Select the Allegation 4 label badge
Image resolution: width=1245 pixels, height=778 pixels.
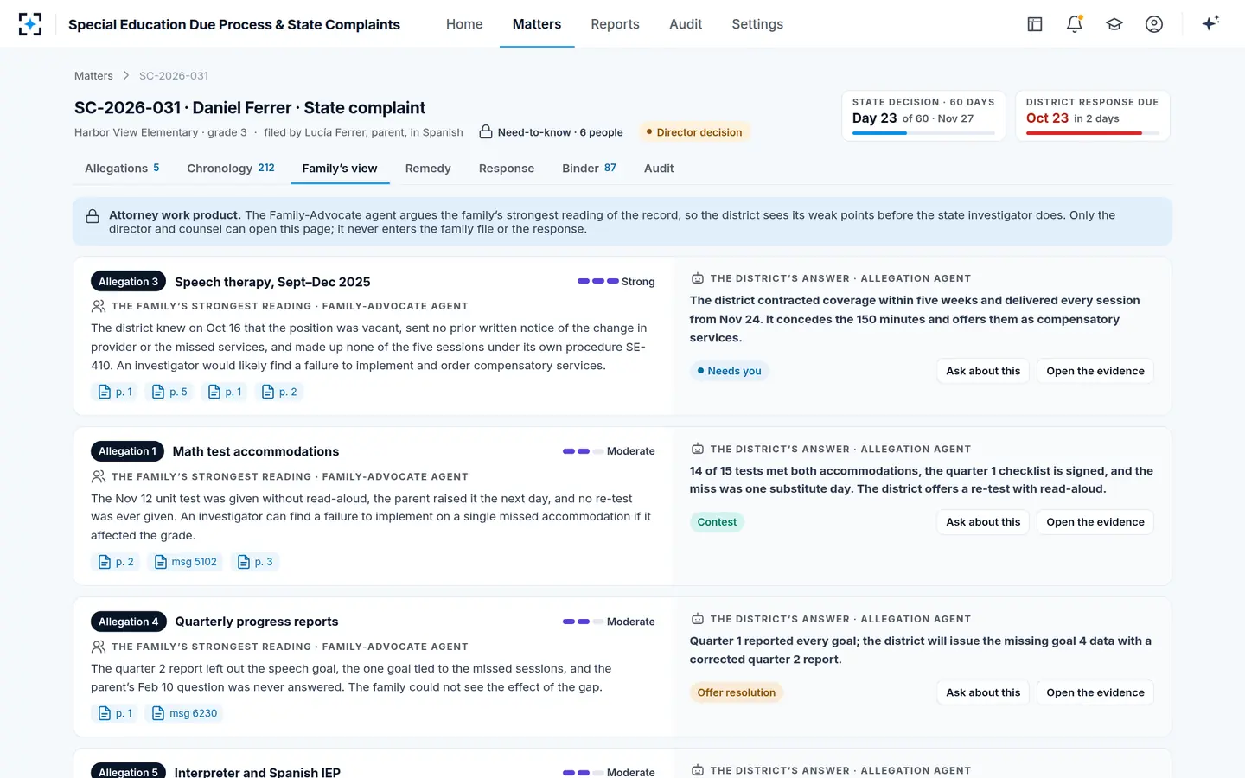click(128, 622)
